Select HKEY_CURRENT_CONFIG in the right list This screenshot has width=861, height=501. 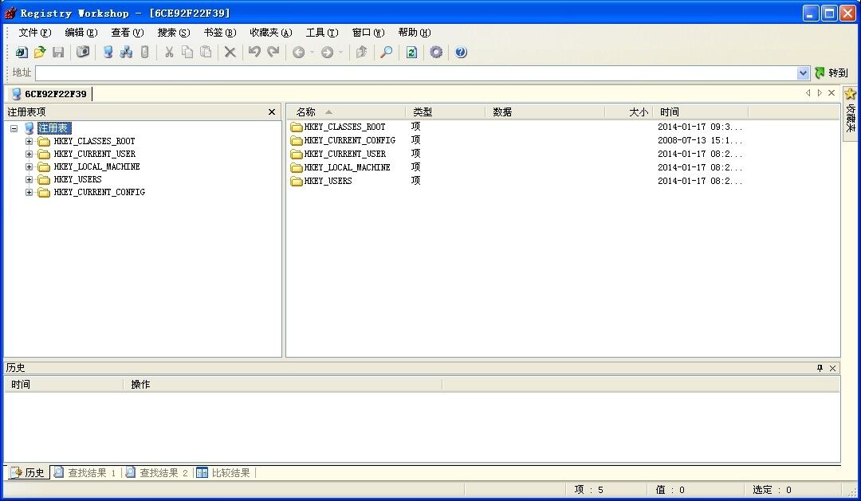point(349,140)
